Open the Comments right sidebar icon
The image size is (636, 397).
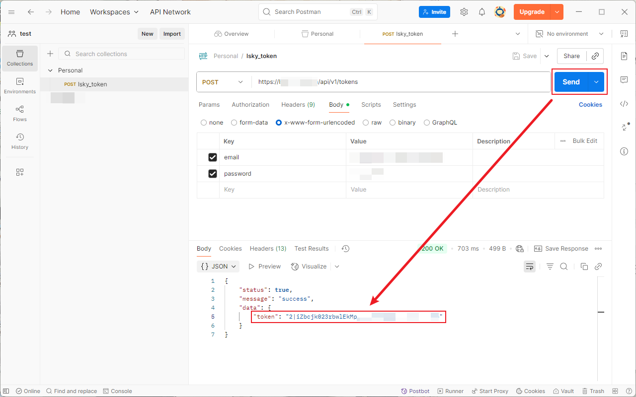[624, 80]
